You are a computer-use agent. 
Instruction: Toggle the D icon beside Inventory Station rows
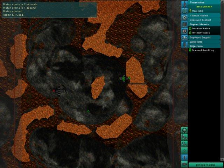pos(184,31)
